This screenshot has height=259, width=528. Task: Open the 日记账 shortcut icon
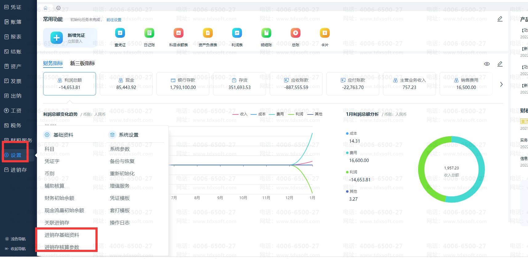point(149,33)
